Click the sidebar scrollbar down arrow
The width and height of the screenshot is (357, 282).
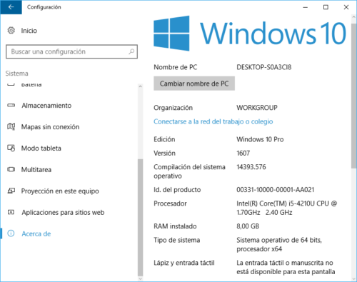click(141, 278)
